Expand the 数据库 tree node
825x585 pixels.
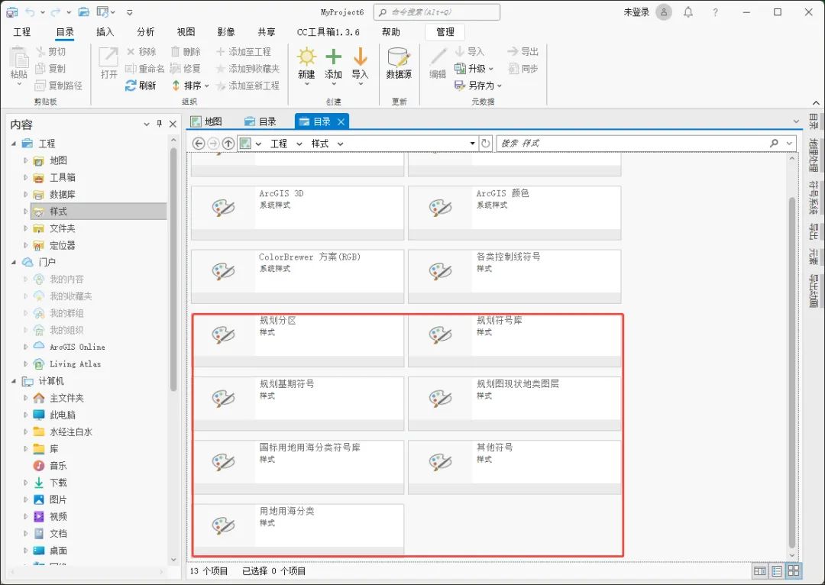coord(25,194)
